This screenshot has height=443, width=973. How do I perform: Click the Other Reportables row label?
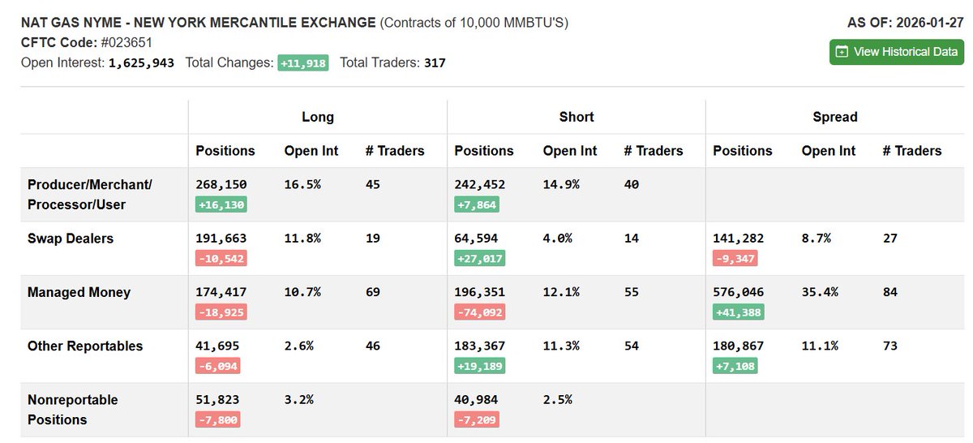coord(85,346)
